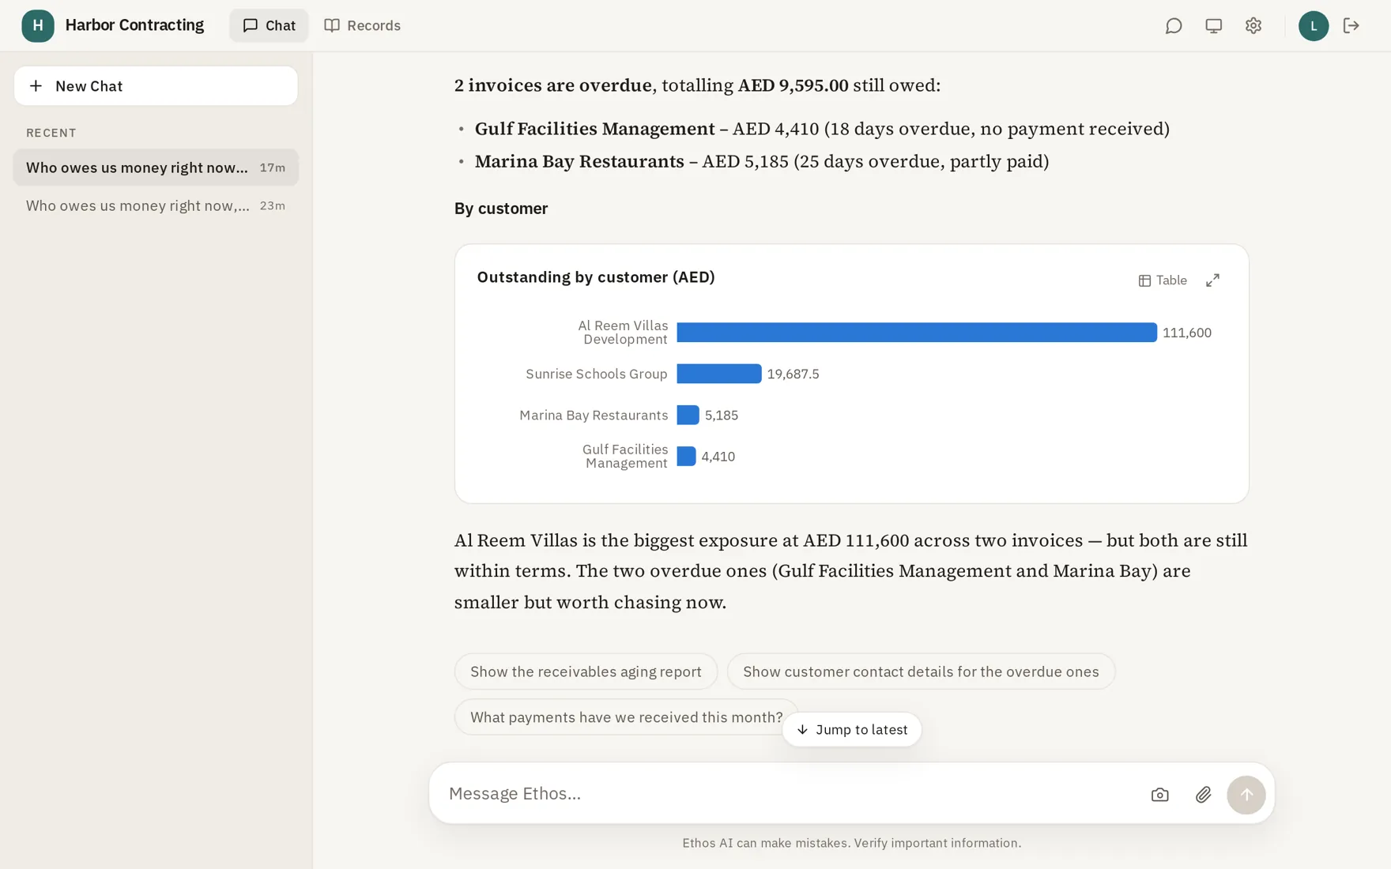The width and height of the screenshot is (1391, 869).
Task: Click the log out icon
Action: [1351, 26]
